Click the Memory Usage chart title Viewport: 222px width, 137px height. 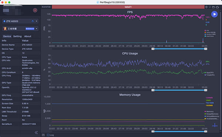tap(130, 95)
